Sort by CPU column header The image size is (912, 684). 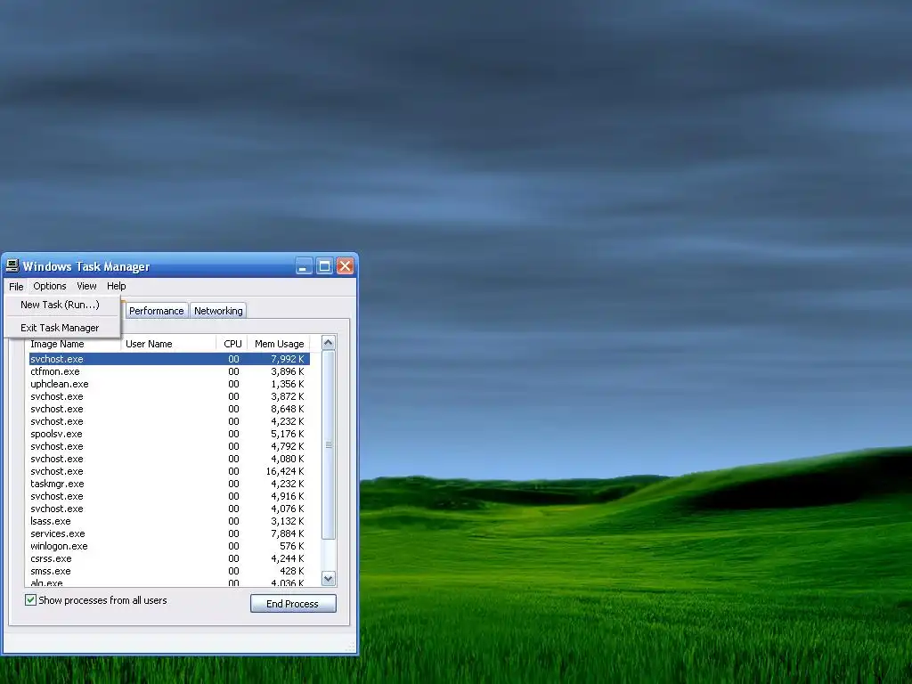[232, 344]
